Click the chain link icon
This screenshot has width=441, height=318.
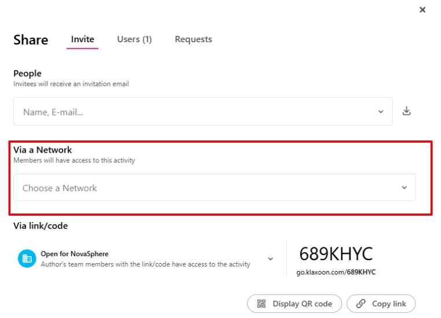coord(361,304)
